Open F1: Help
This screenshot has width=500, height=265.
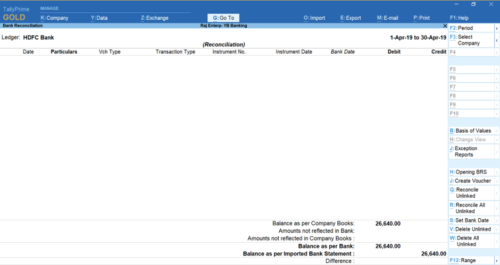click(459, 18)
